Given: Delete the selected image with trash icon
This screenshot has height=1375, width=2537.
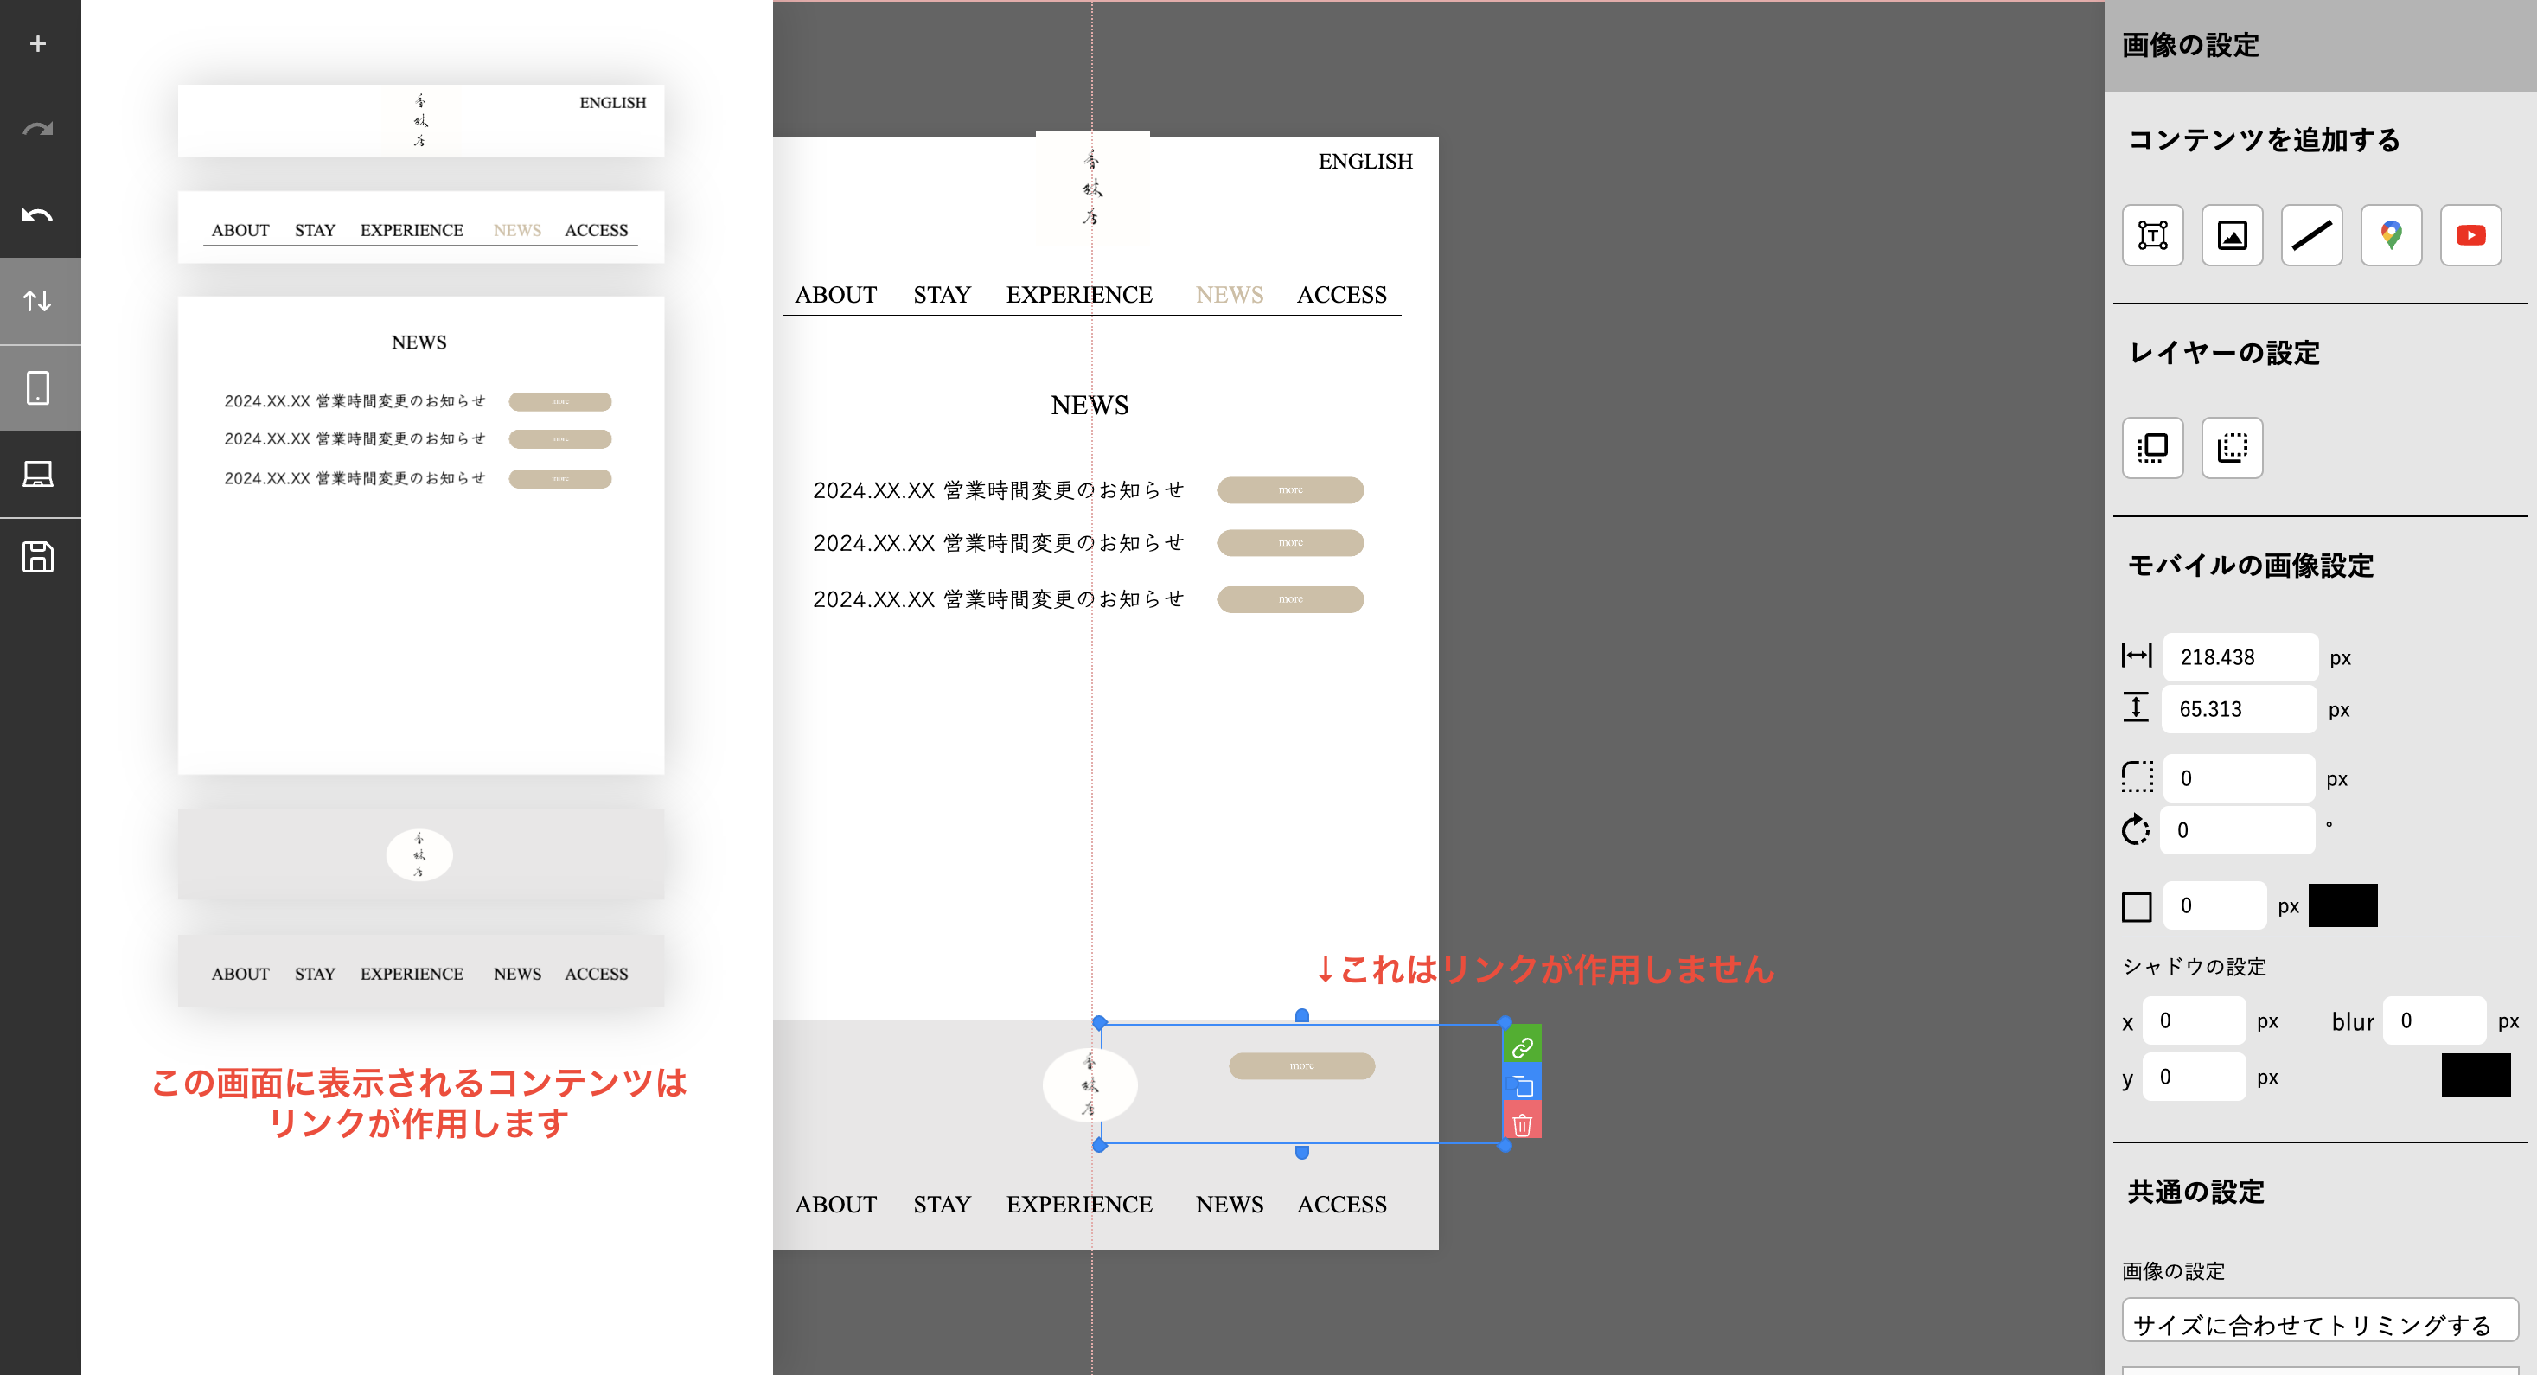Looking at the screenshot, I should 1524,1119.
